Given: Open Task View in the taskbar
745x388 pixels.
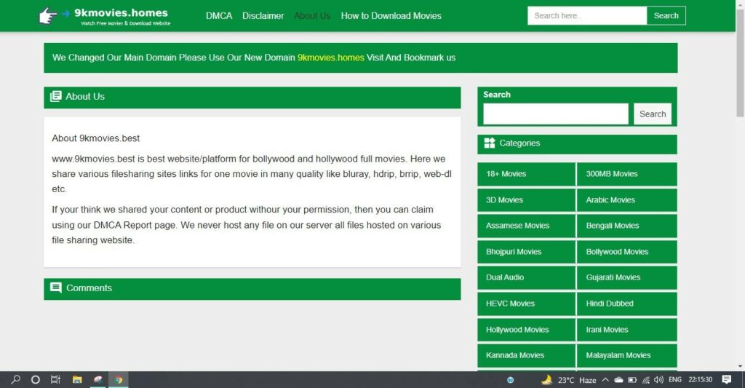Looking at the screenshot, I should click(55, 379).
